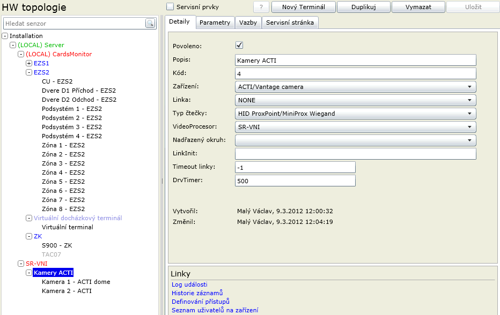Select Dvere D1 Příchod - EZS2
Screen dimensions: 500x315
(x=79, y=91)
